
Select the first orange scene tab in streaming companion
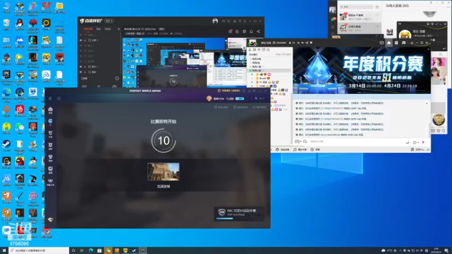[88, 29]
